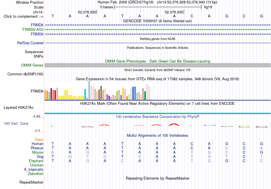Select the Human species row label

(37, 144)
